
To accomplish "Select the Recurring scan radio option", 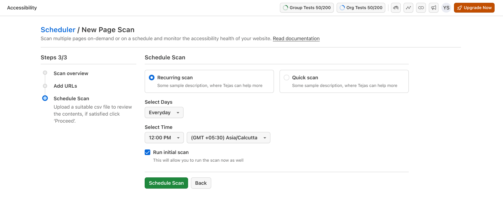I will click(152, 78).
